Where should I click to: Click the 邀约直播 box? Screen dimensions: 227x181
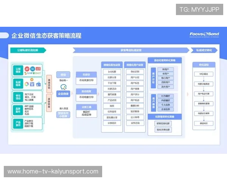click(x=112, y=94)
